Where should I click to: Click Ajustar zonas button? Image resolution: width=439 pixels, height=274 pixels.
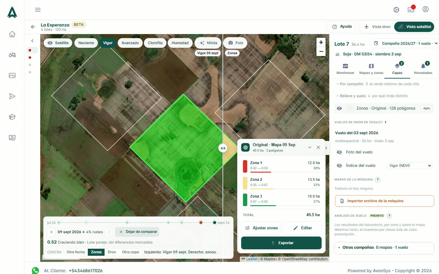(261, 228)
